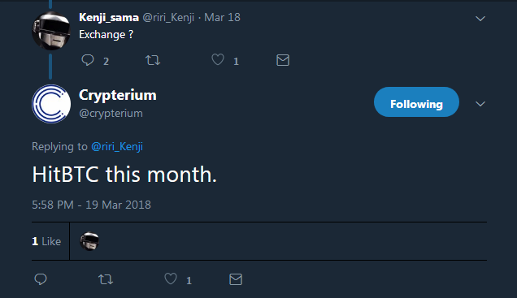Open Kenji_sama's profile from display name
The image size is (517, 298).
coord(109,17)
